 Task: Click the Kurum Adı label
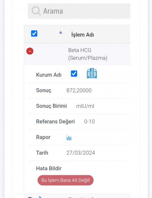pos(49,75)
